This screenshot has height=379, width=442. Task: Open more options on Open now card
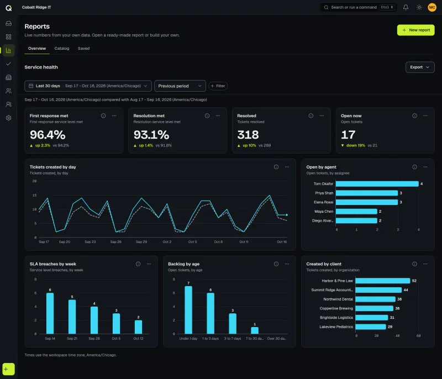[x=425, y=116]
